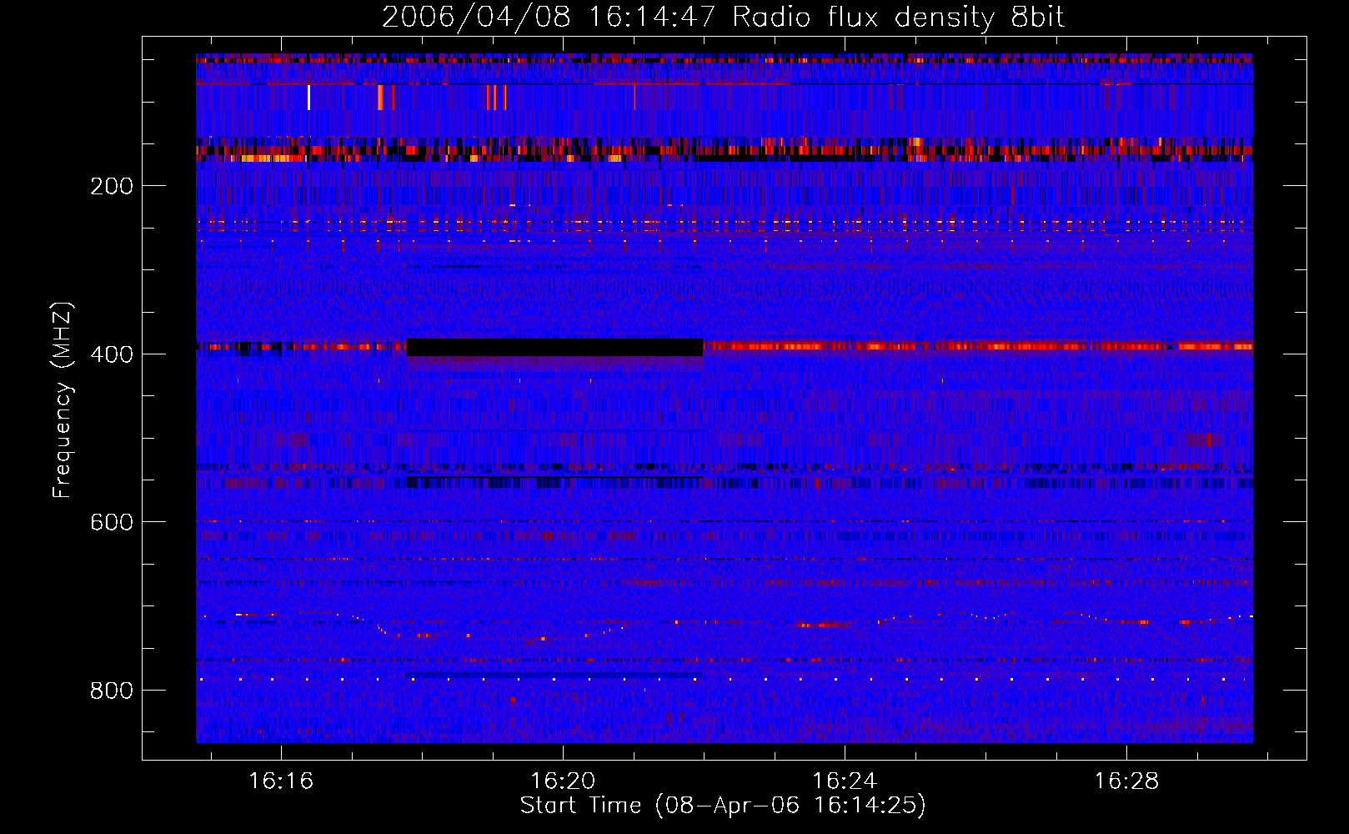Click the 'Start Time (08-Apr-06 16:14:25)' x-axis label
This screenshot has height=834, width=1349.
[723, 806]
